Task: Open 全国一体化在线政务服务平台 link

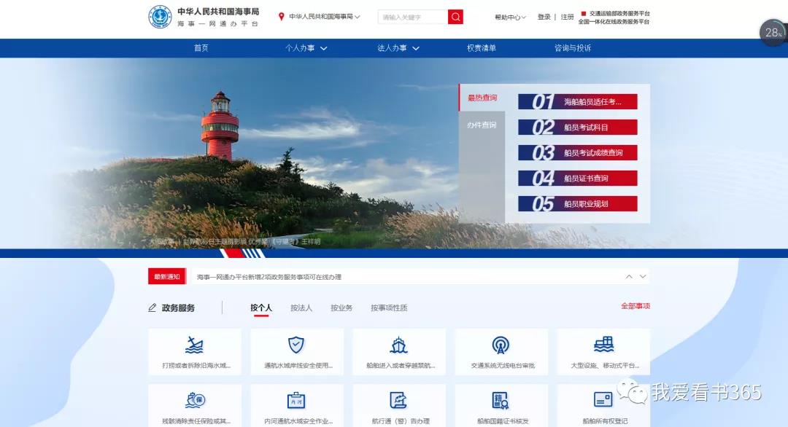Action: 614,22
